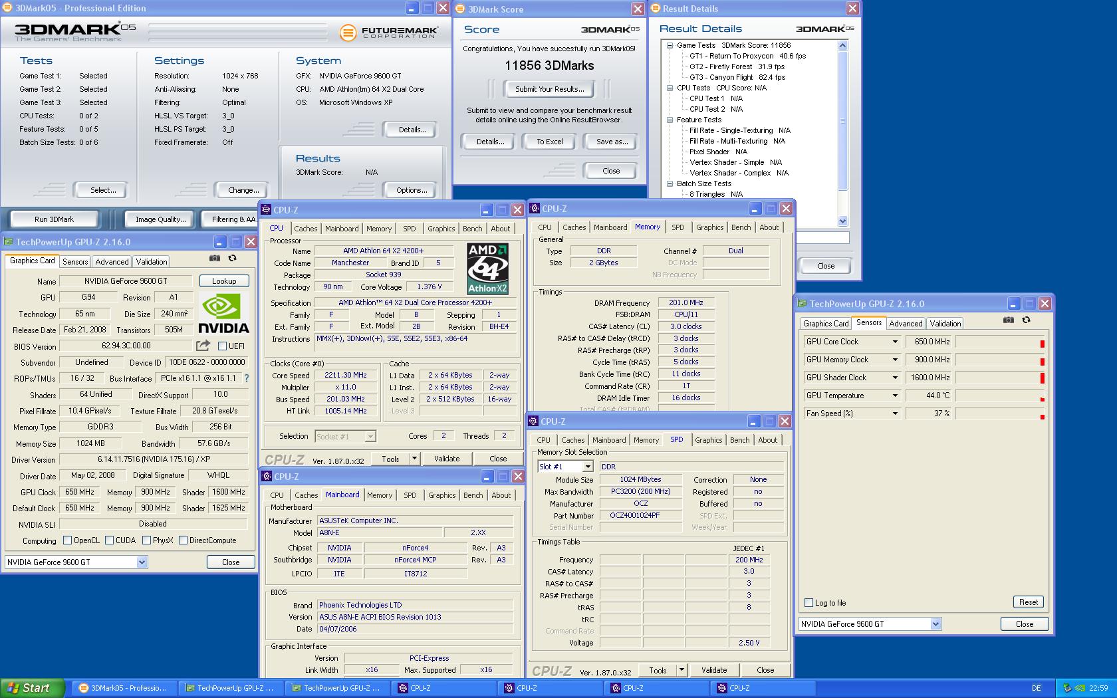Click Result Details scrollbar down arrow
The height and width of the screenshot is (698, 1117).
(x=842, y=221)
